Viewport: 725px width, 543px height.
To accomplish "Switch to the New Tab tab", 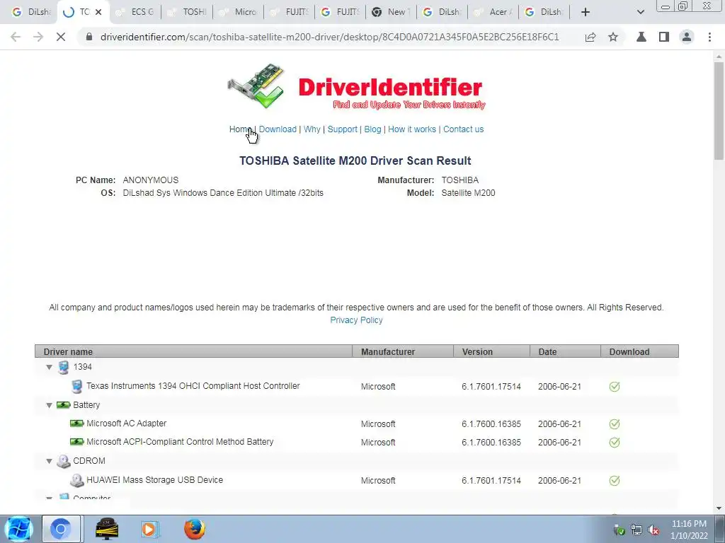I will 391,12.
